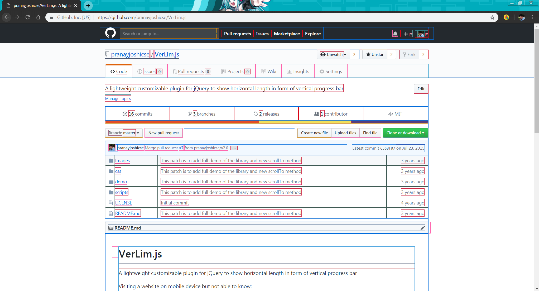Edit README.md with the pencil icon
Screen dimensions: 539x291
click(422, 228)
